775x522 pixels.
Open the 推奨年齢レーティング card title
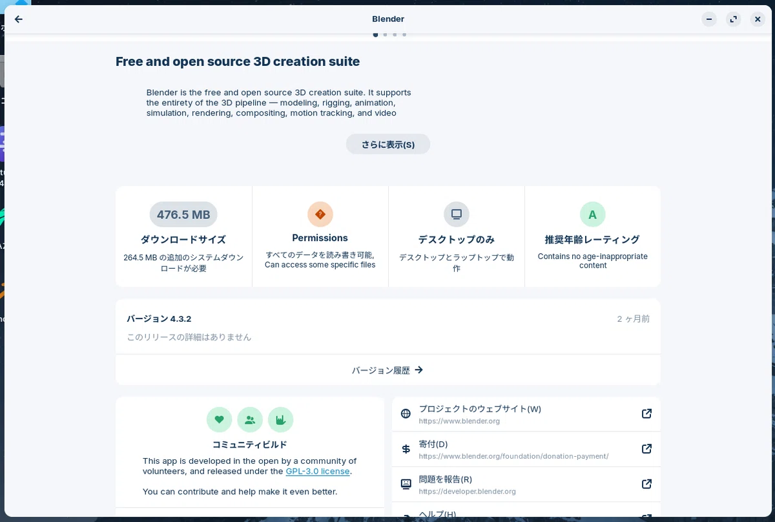(593, 240)
